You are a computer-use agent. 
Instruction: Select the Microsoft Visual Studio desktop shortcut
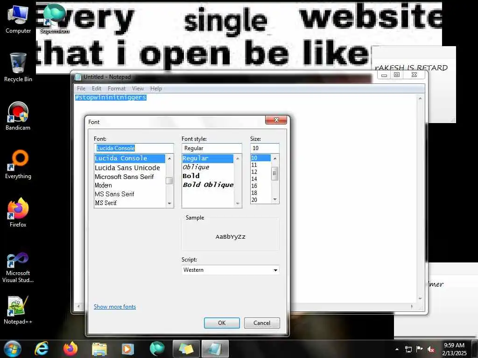tap(18, 268)
